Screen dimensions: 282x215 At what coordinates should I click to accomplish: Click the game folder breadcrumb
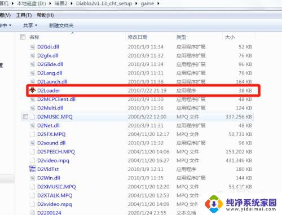[x=147, y=3]
